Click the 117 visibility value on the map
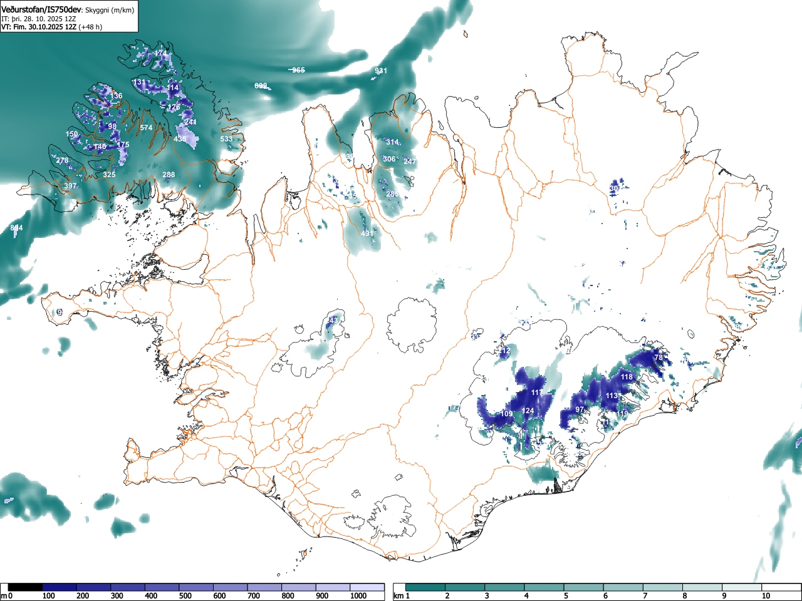802x601 pixels. pyautogui.click(x=537, y=393)
